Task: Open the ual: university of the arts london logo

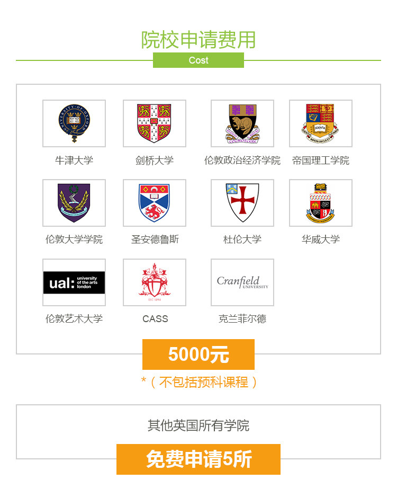Action: (x=74, y=282)
